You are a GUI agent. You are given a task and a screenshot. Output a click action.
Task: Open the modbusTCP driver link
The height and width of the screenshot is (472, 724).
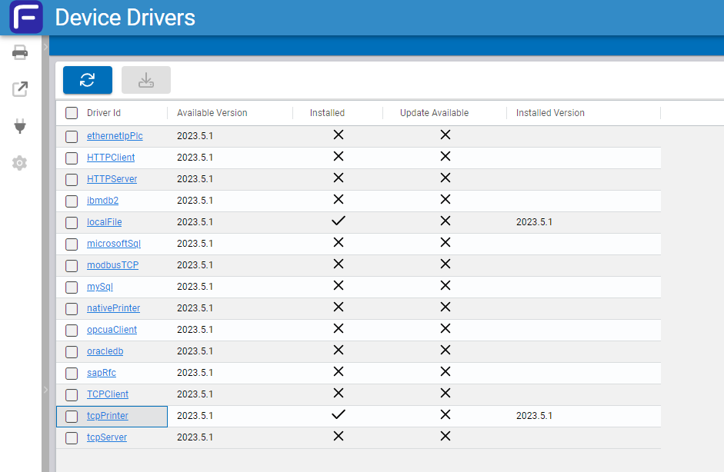point(112,265)
